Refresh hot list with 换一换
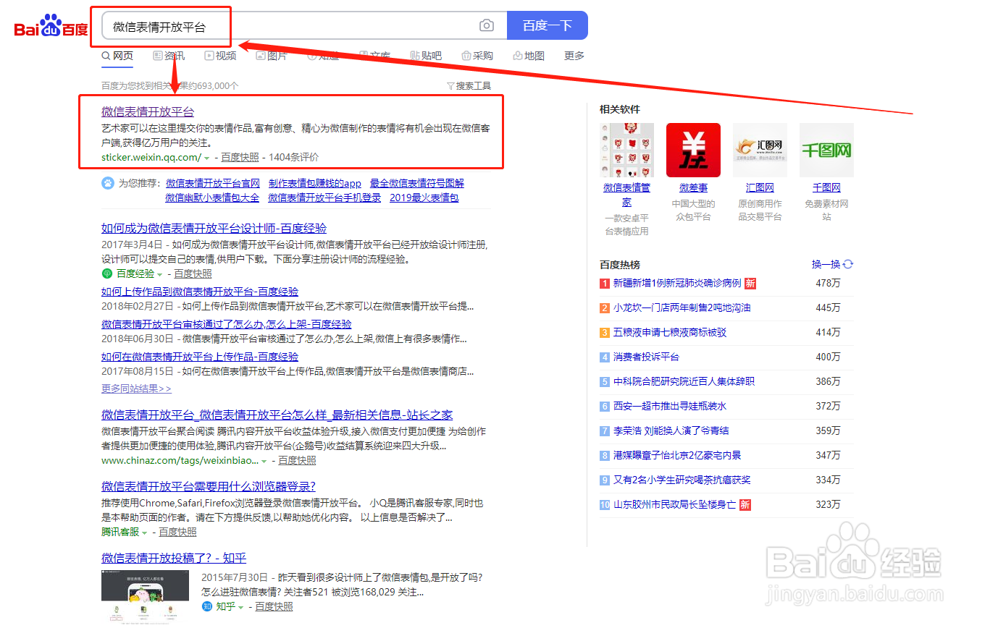The image size is (998, 628). tap(832, 265)
